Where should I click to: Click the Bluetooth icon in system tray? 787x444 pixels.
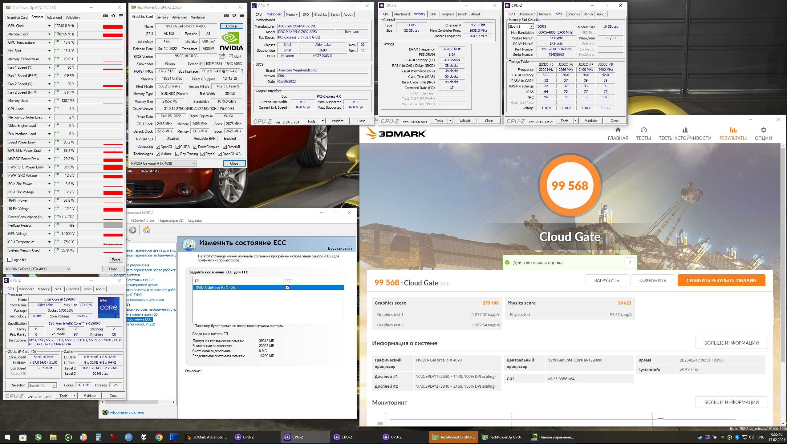click(x=737, y=437)
